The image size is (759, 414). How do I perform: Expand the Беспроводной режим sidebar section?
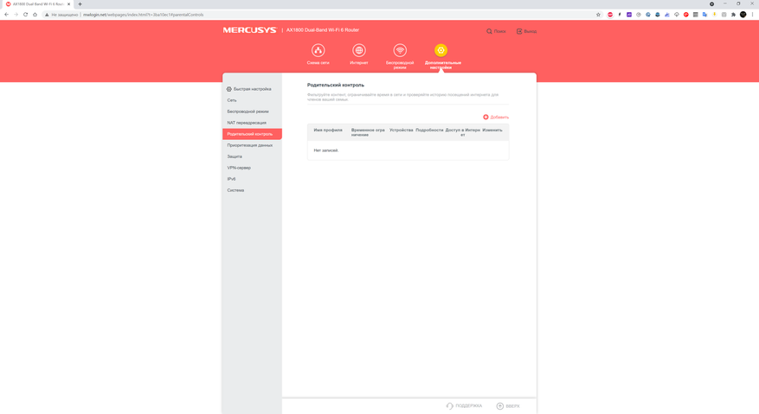(x=248, y=111)
